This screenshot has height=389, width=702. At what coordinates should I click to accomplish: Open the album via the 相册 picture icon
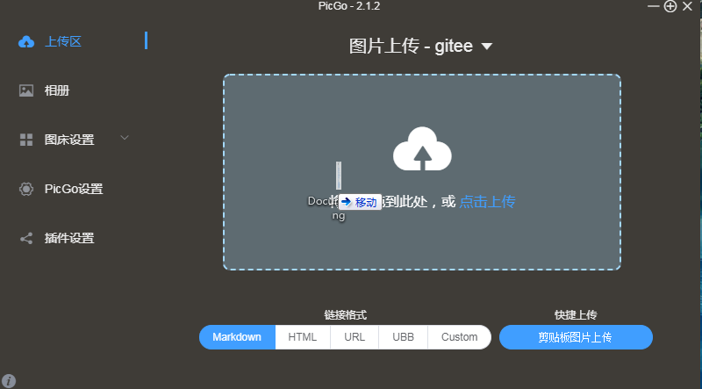click(x=26, y=90)
